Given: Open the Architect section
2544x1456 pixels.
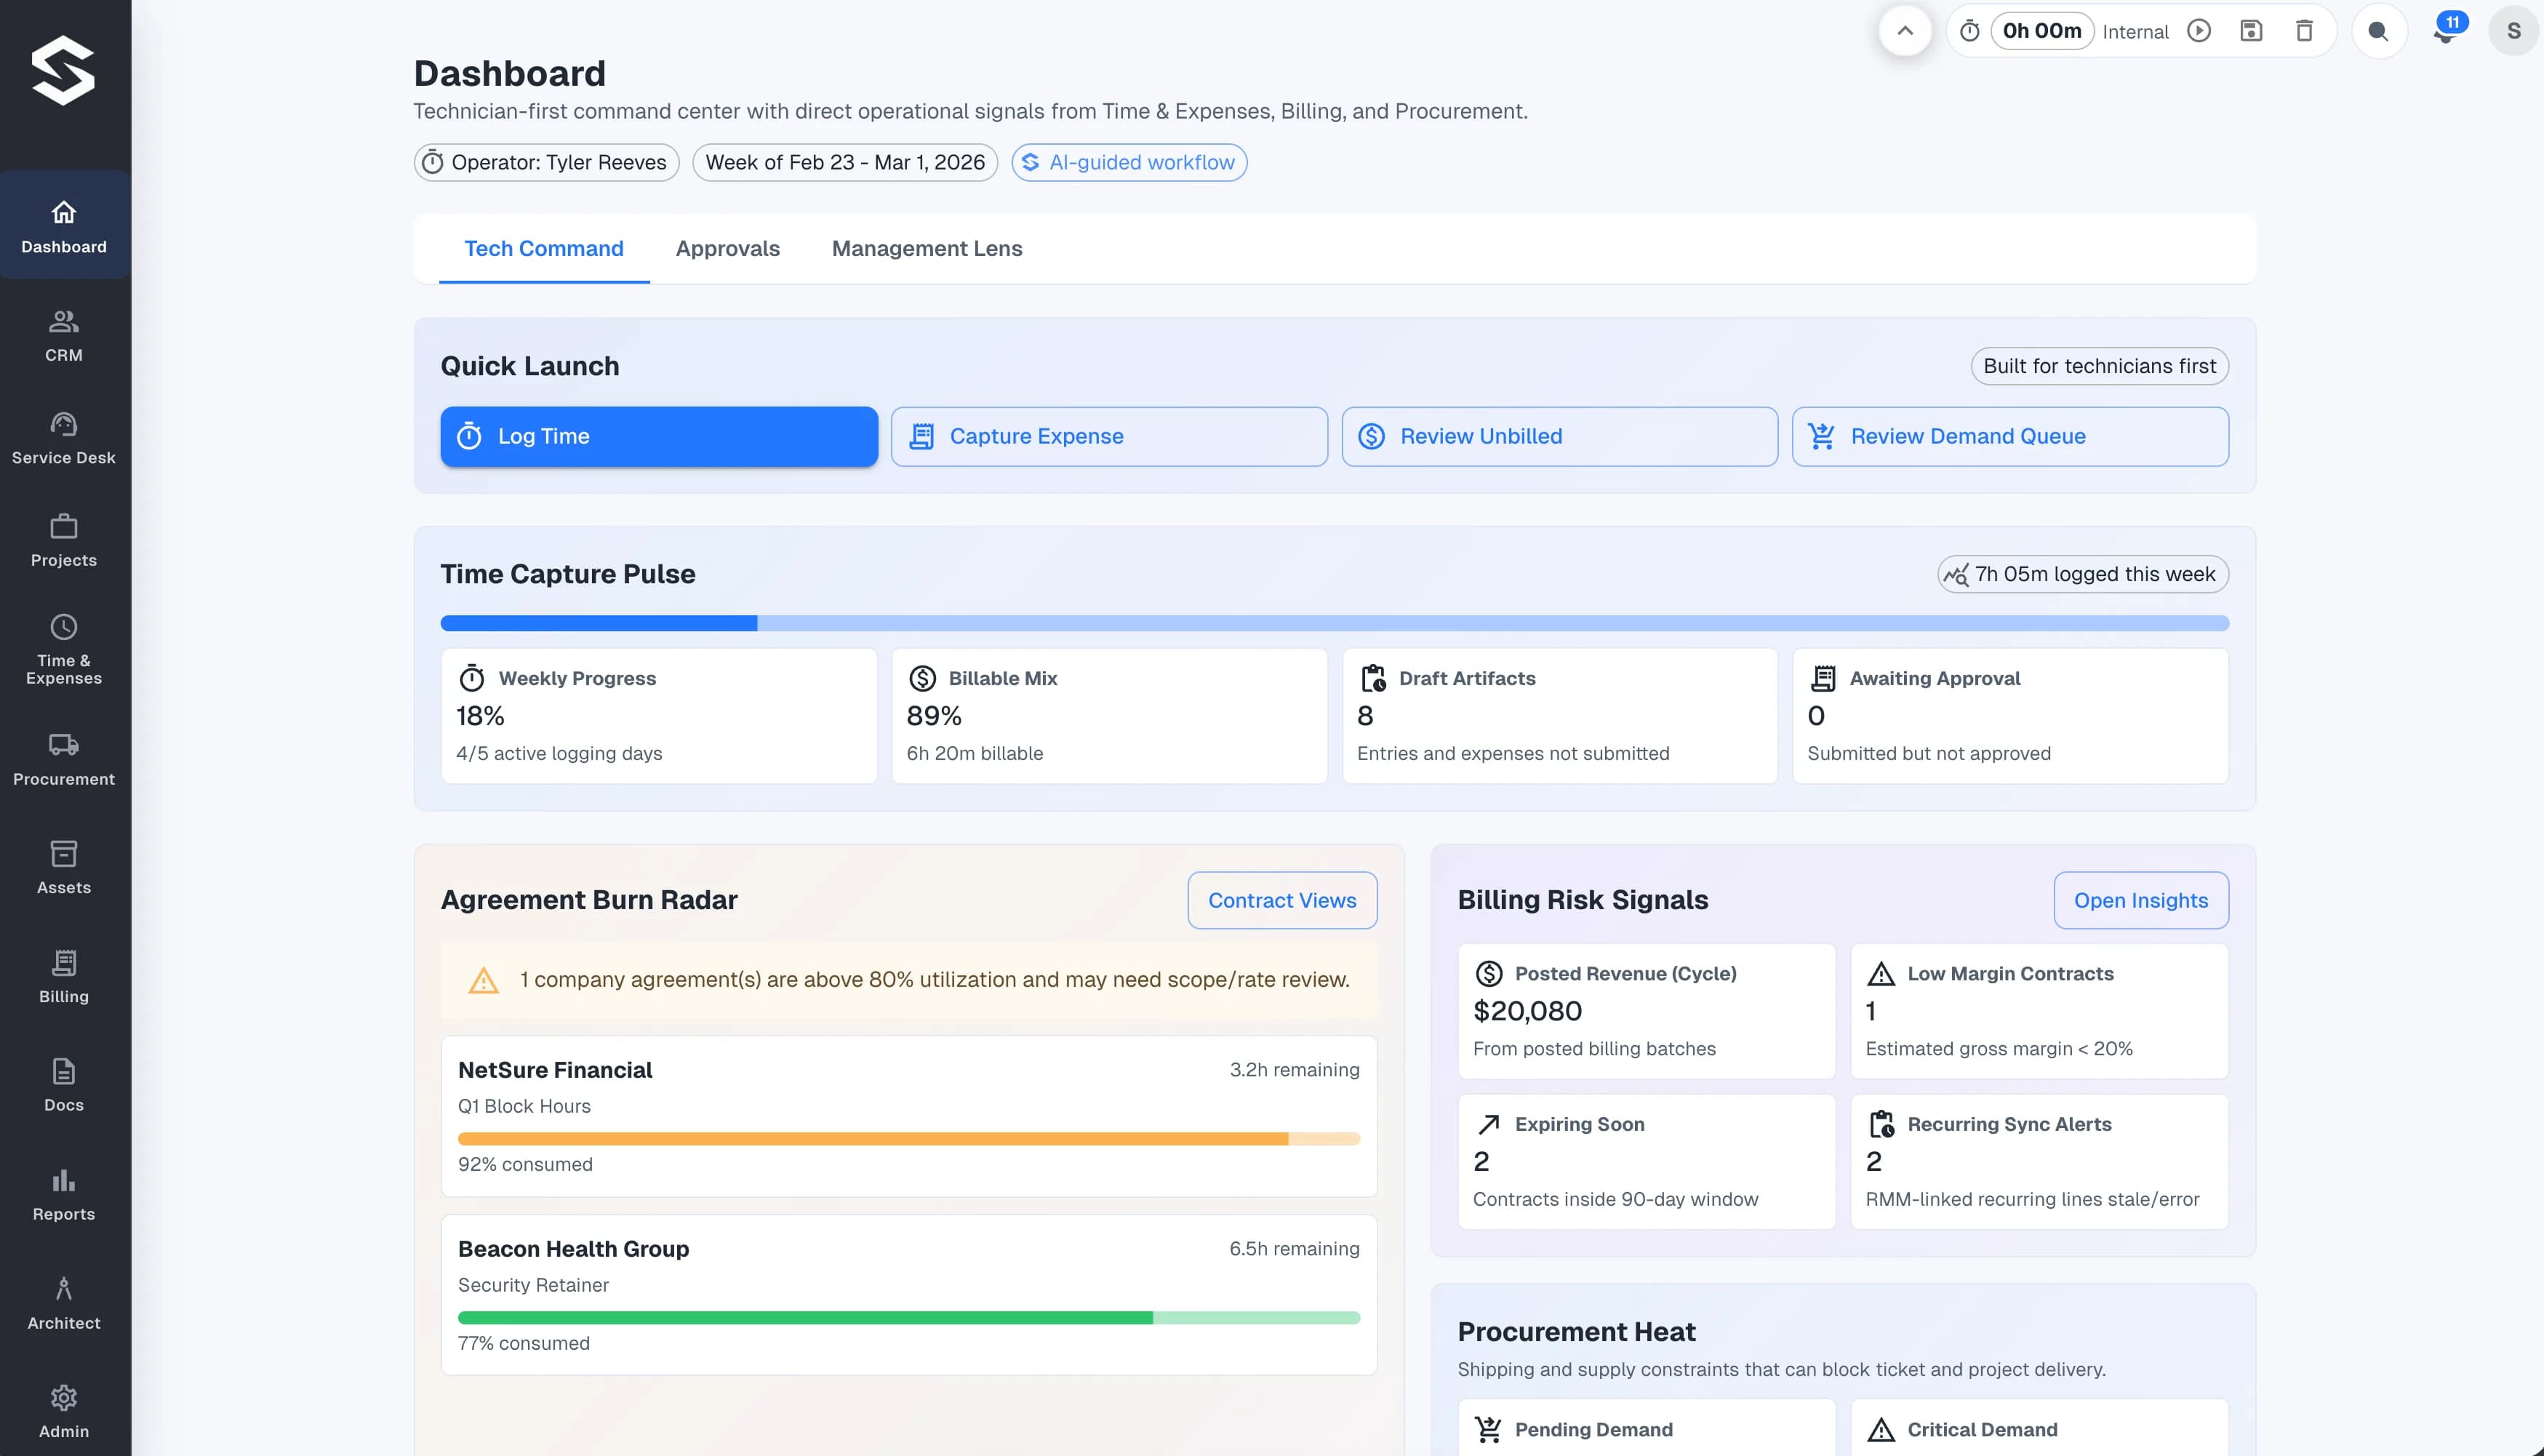Looking at the screenshot, I should coord(64,1303).
